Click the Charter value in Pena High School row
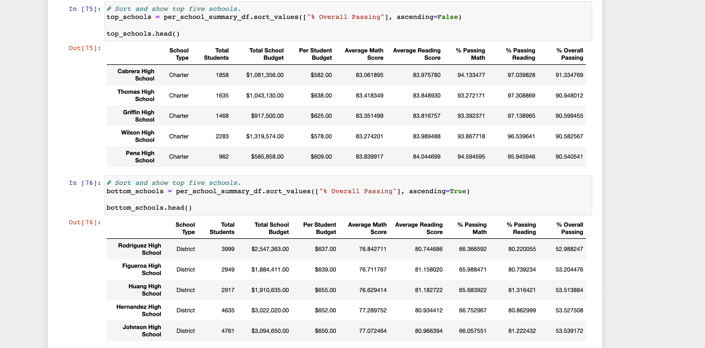705x348 pixels. pyautogui.click(x=179, y=156)
